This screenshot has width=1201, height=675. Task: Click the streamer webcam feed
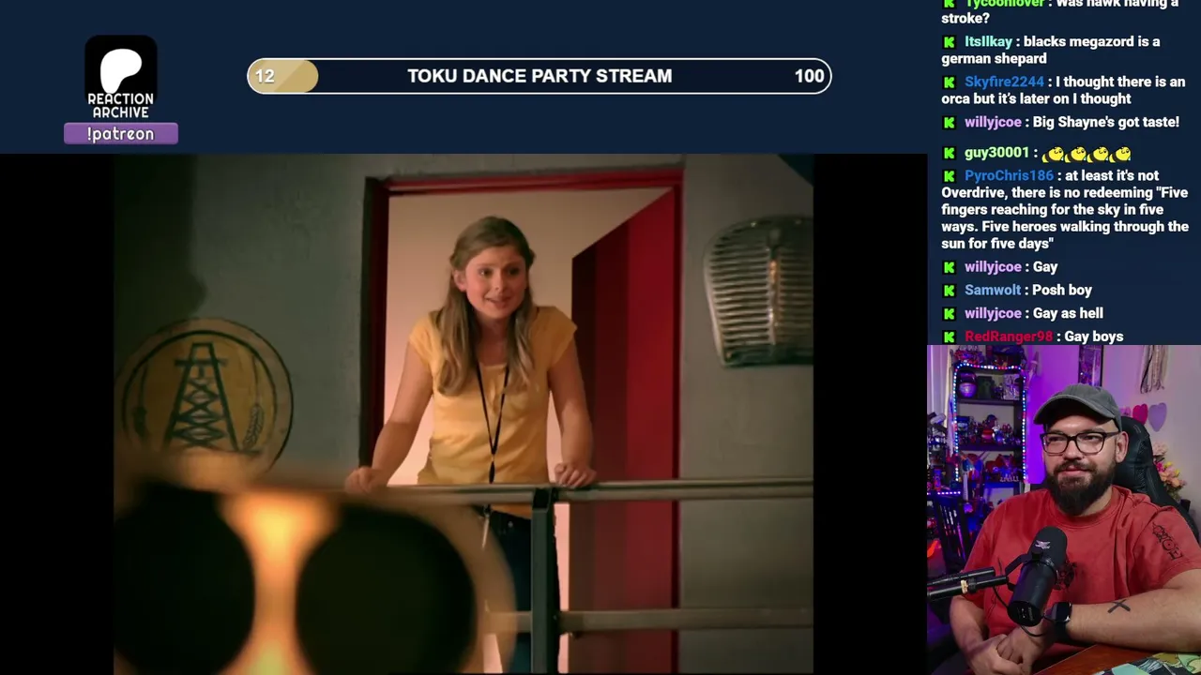[1064, 510]
